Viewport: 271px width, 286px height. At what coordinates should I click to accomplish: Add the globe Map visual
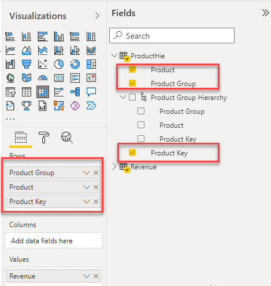click(x=10, y=78)
